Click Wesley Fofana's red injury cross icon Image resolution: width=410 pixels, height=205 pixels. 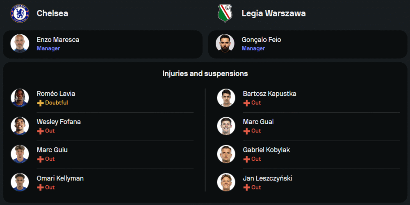tap(40, 131)
